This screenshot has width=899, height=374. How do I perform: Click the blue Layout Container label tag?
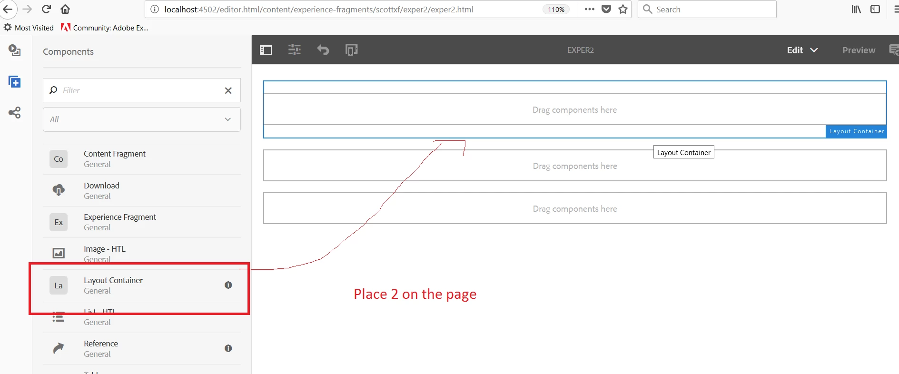pos(856,131)
